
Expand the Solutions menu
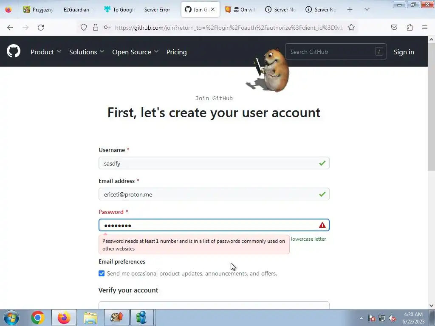87,52
